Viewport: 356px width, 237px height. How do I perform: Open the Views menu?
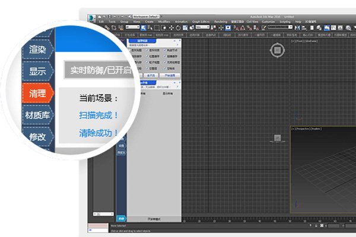point(136,21)
